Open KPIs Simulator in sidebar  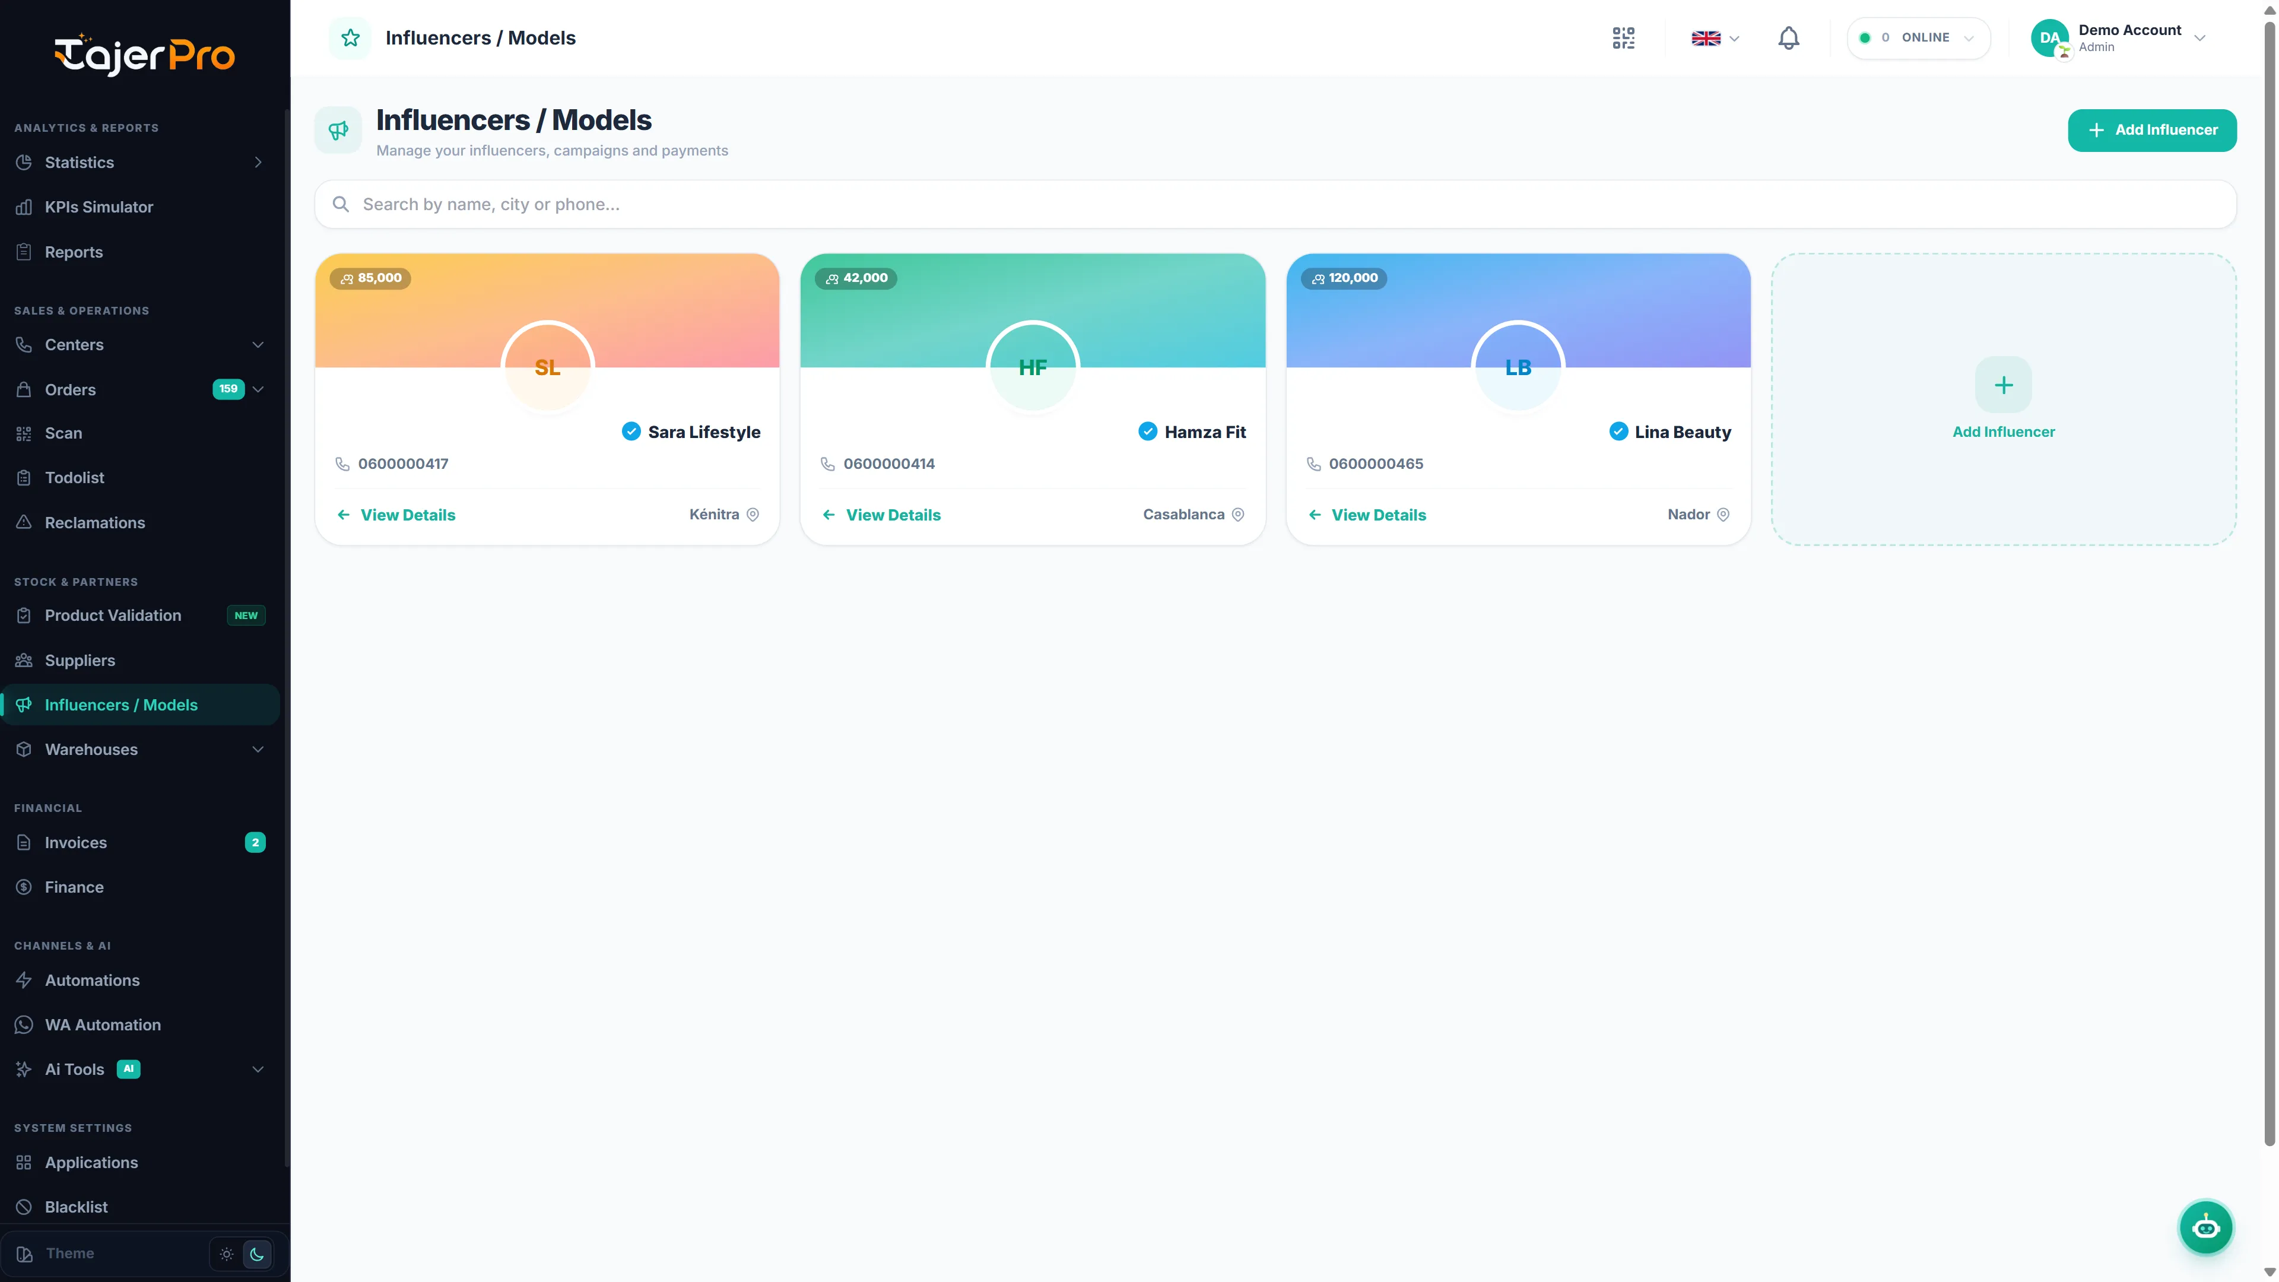pyautogui.click(x=140, y=207)
